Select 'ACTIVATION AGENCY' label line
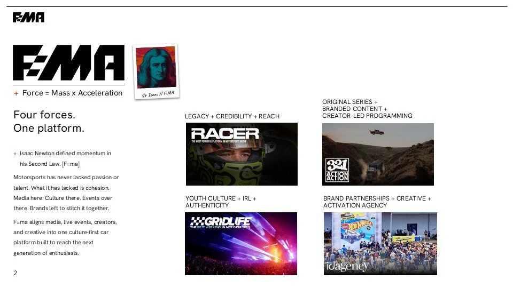513x288 pixels. coord(355,205)
